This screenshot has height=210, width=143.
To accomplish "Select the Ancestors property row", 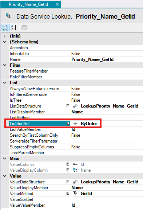I will click(76, 48).
